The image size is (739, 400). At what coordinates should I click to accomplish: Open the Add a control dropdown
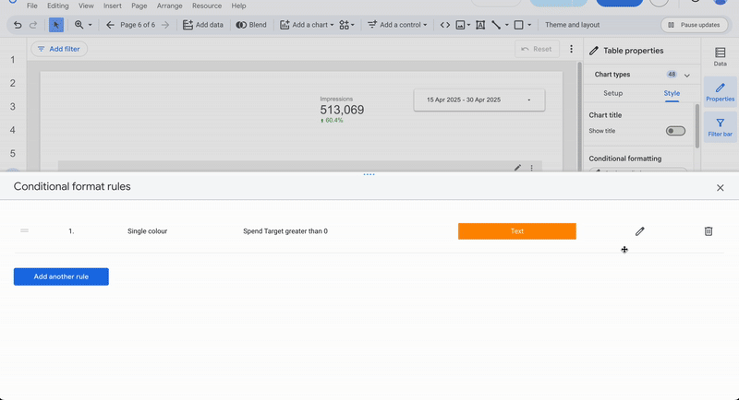397,25
